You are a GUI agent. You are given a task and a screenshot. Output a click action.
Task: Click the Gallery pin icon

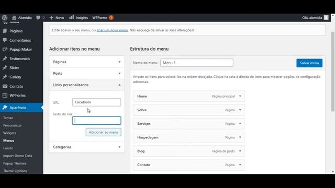pos(5,77)
